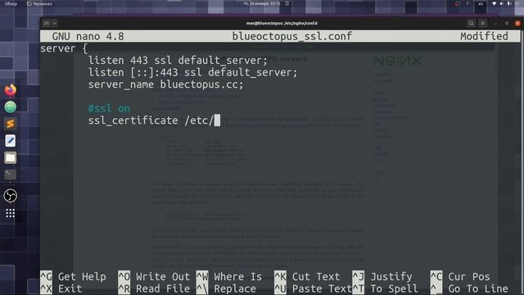This screenshot has height=295, width=524.
Task: Click the '^C Cur Pos' shortcut
Action: [x=460, y=277]
